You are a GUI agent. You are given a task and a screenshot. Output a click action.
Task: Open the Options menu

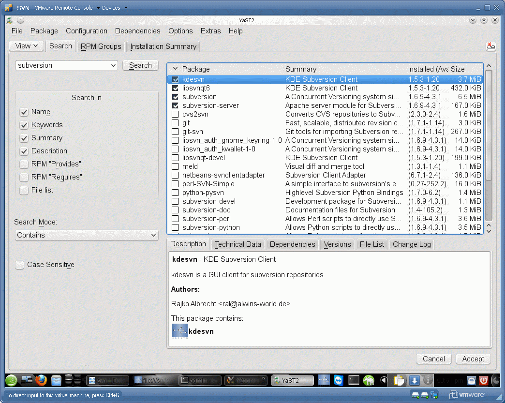(180, 31)
